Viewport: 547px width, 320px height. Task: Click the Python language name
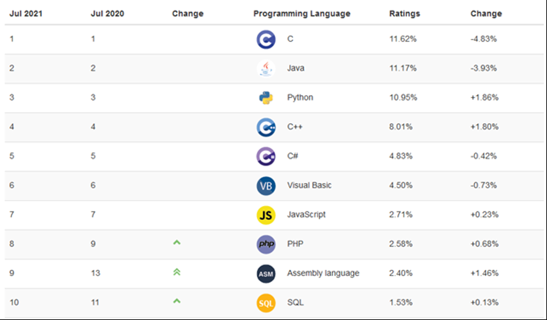point(300,97)
